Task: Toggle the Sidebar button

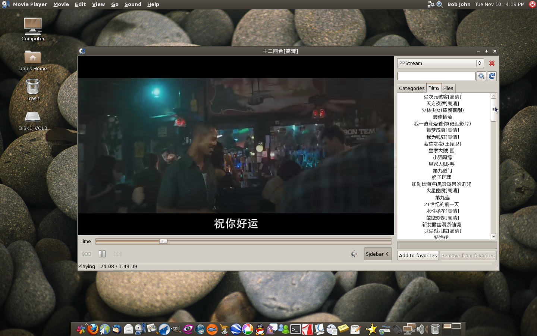Action: [378, 254]
